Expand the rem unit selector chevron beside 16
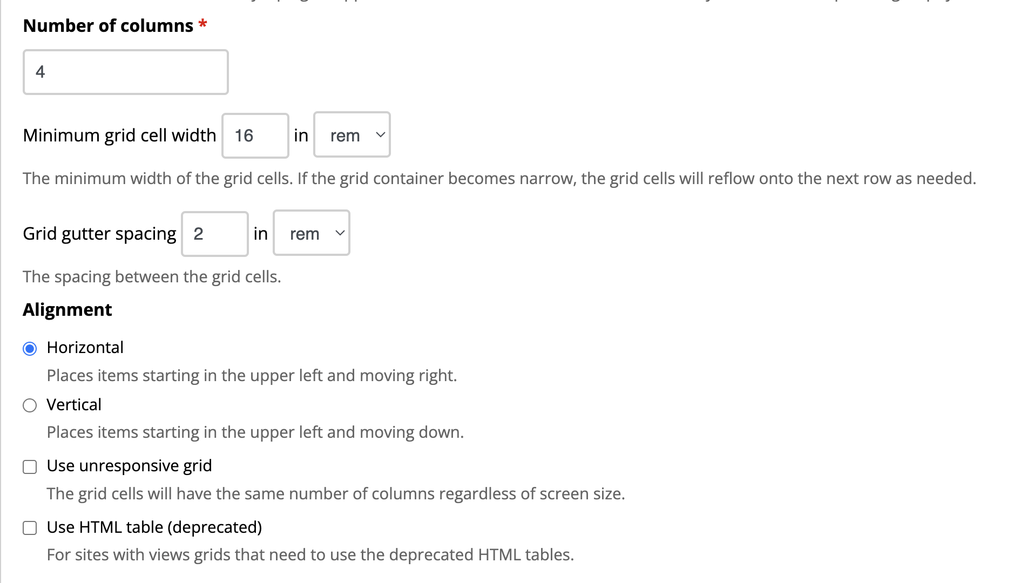1027x583 pixels. pyautogui.click(x=380, y=135)
